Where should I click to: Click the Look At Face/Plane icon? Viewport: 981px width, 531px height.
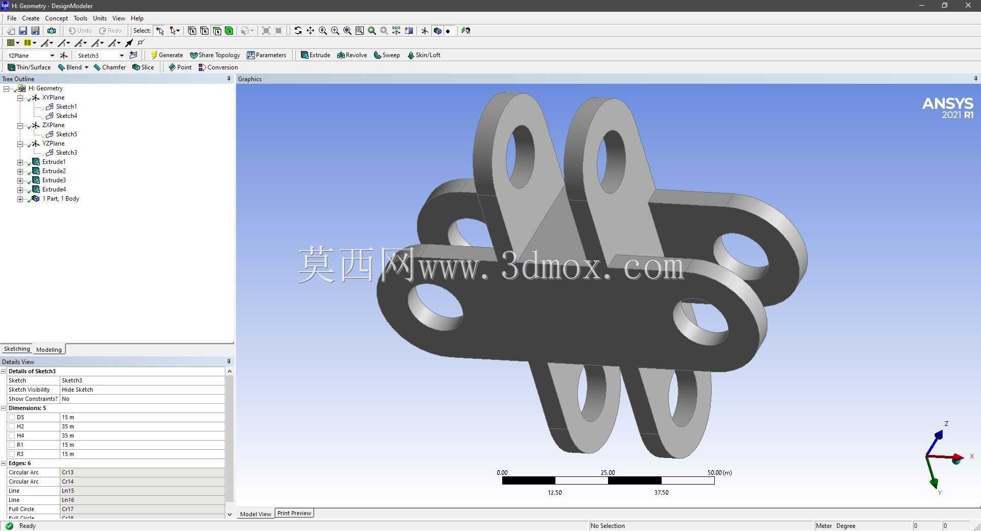[465, 31]
